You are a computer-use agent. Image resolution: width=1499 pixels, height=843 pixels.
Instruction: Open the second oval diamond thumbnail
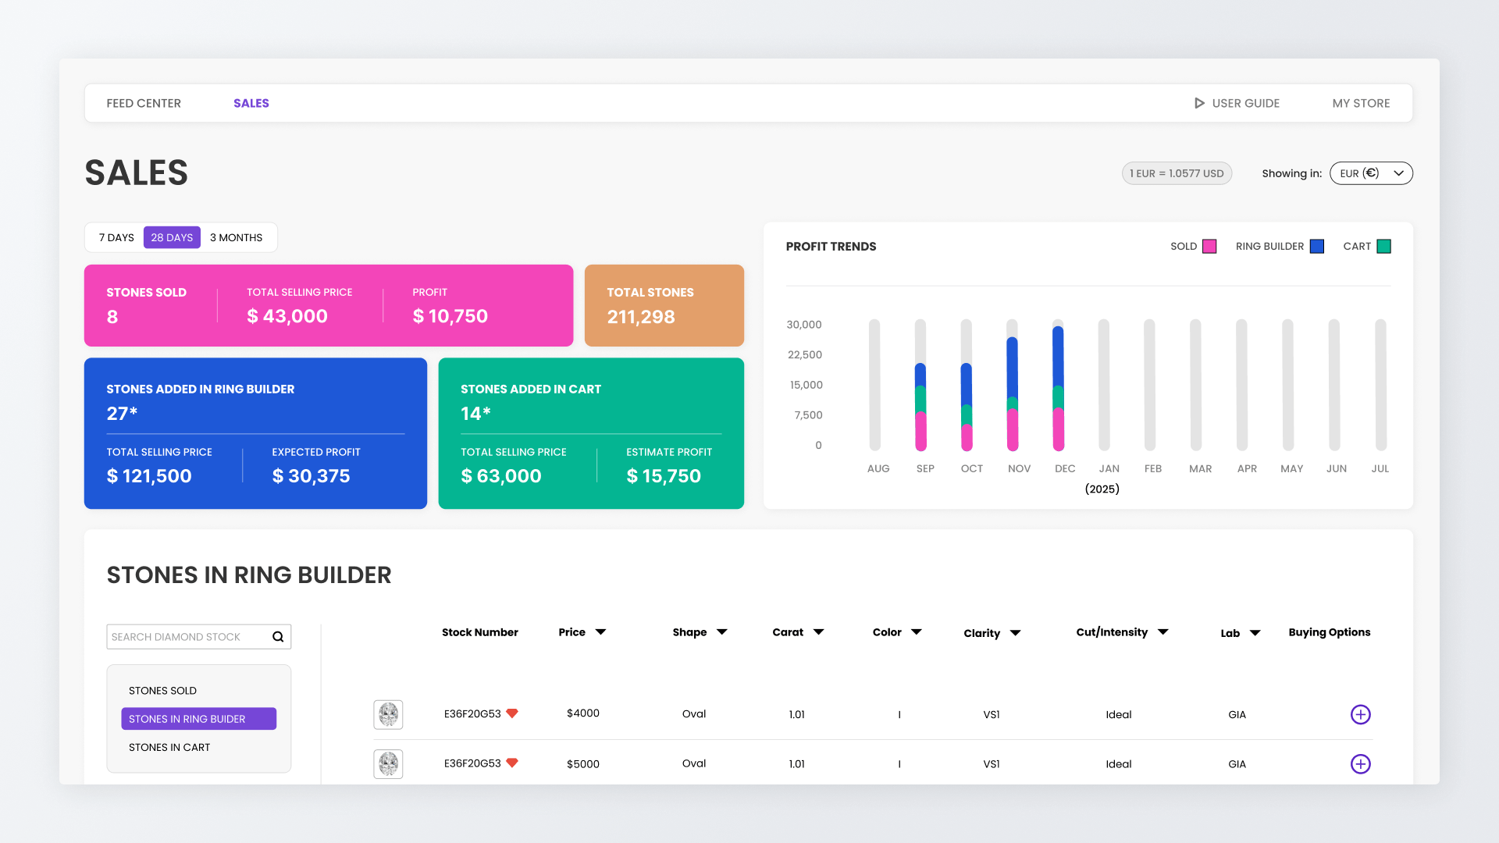pos(388,764)
